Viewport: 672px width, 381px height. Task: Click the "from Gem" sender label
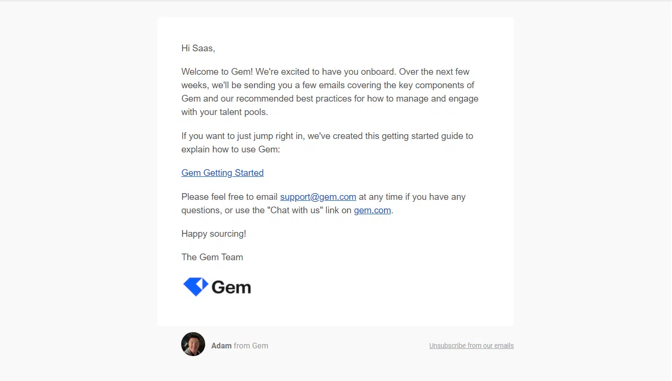pyautogui.click(x=251, y=346)
